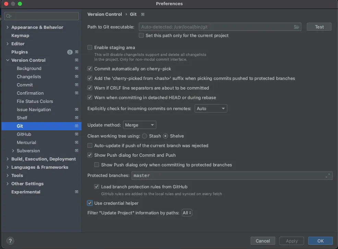This screenshot has width=338, height=249.
Task: Click the project-settings icon next to Git breadcrumb
Action: click(143, 14)
